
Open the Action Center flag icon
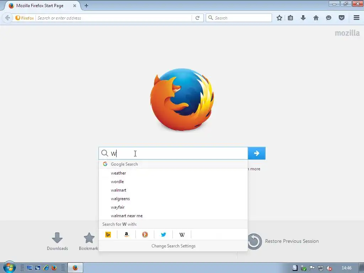tap(312, 268)
